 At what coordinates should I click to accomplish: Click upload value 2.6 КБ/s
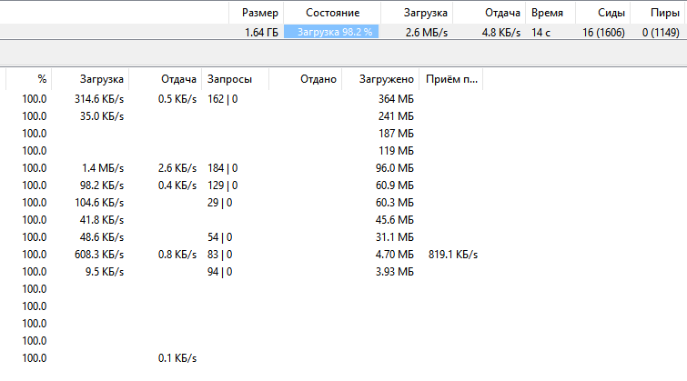(x=177, y=168)
